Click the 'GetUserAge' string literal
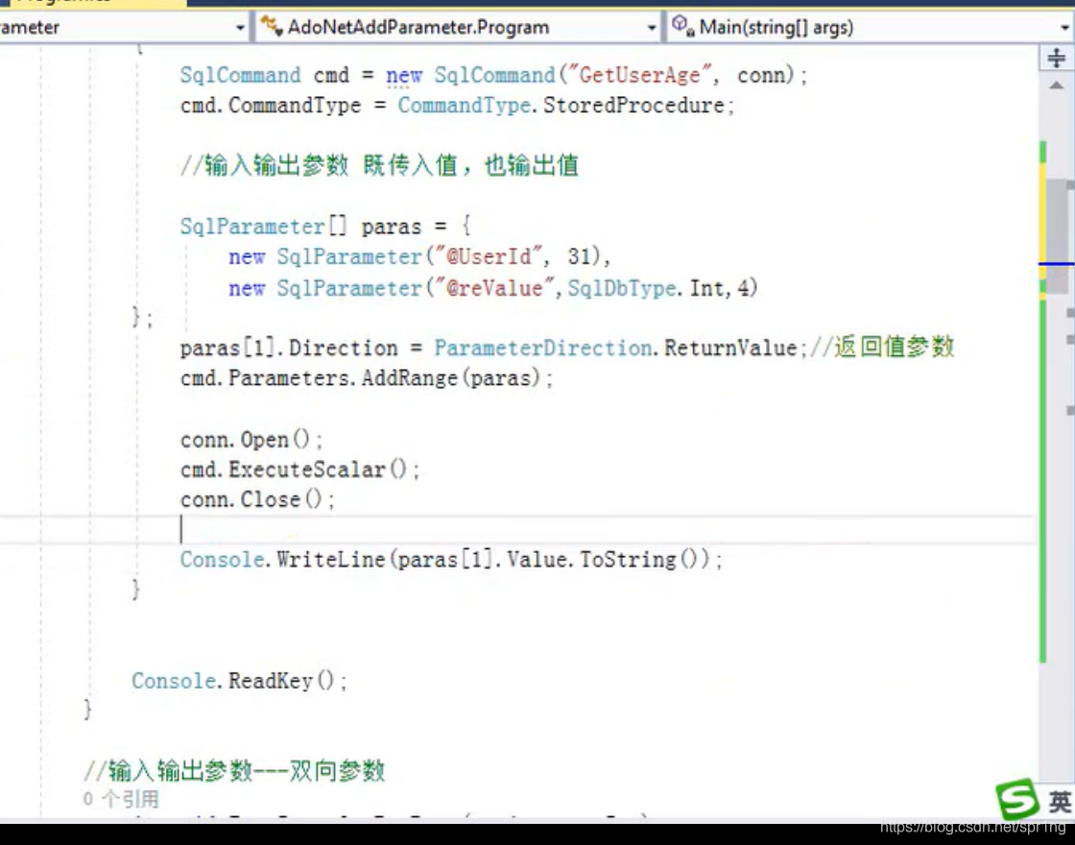The height and width of the screenshot is (845, 1075). [x=638, y=74]
